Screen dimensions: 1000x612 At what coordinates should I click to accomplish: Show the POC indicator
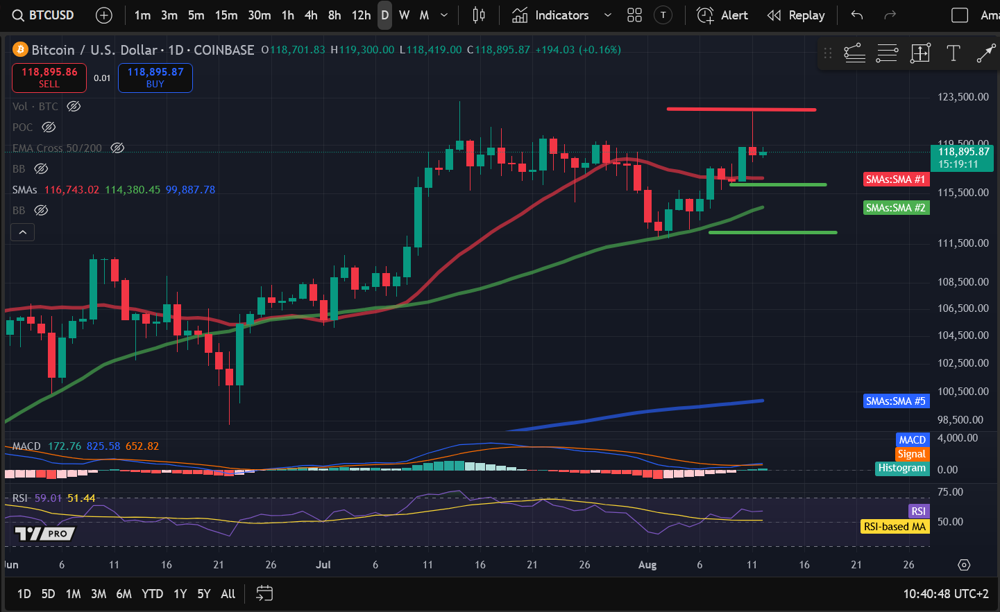click(x=49, y=127)
